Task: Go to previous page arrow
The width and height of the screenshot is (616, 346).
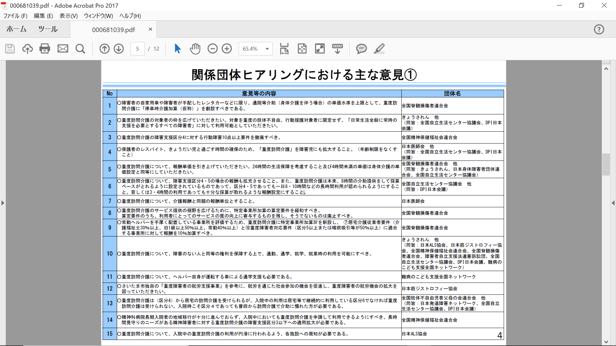Action: (105, 49)
